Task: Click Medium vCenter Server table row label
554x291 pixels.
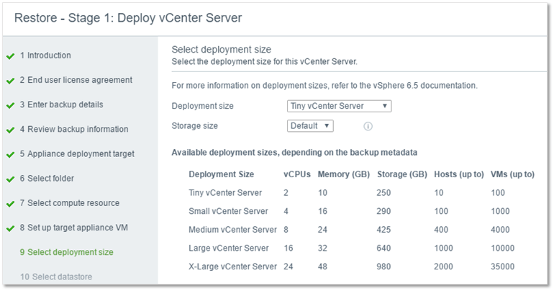Action: (233, 230)
